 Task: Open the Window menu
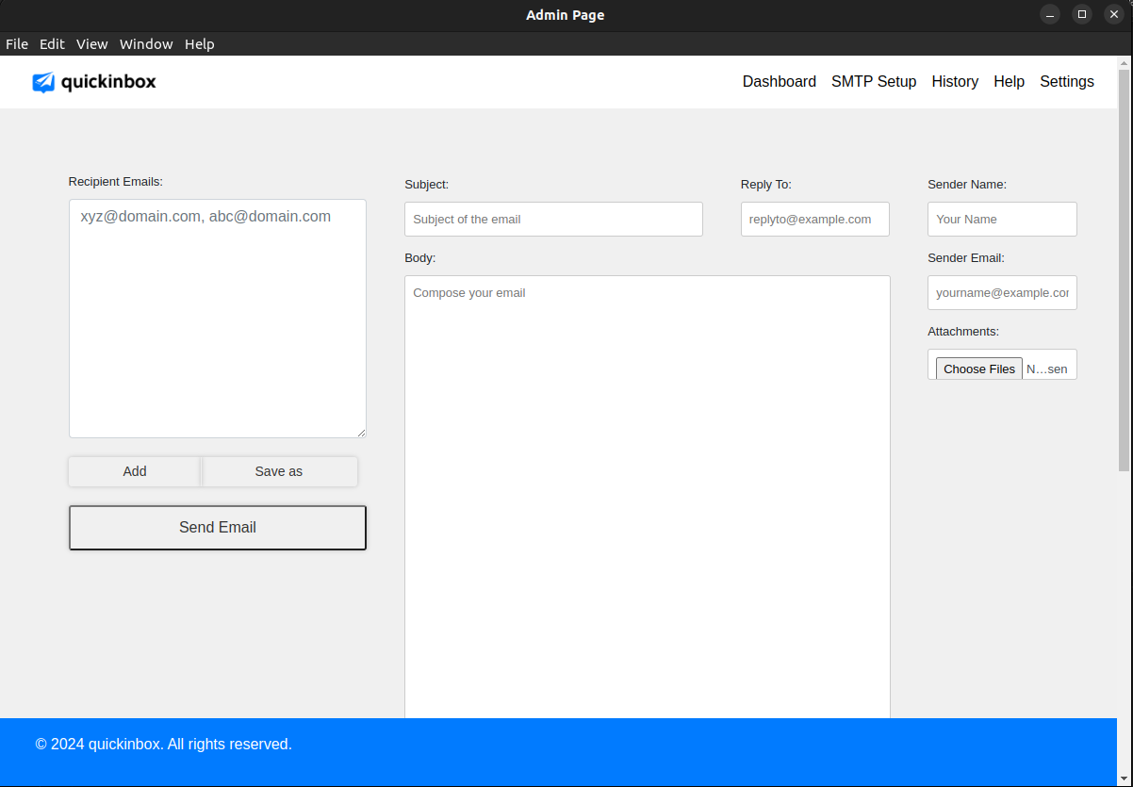click(146, 44)
